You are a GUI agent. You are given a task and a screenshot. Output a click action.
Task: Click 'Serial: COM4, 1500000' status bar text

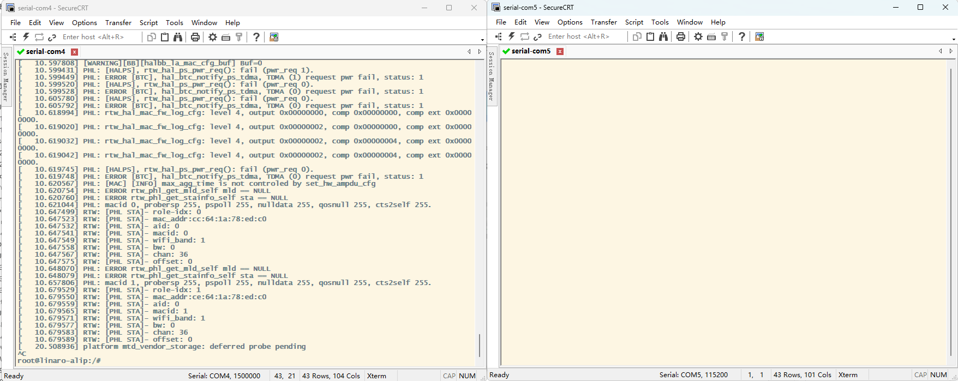tap(224, 376)
